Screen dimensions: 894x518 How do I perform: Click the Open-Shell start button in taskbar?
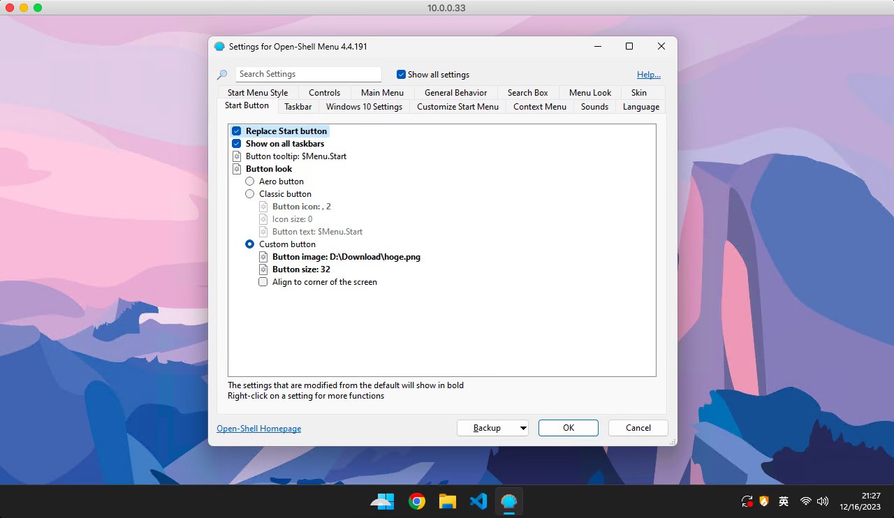click(382, 501)
